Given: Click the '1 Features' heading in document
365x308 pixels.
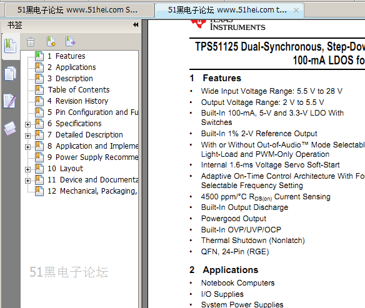Looking at the screenshot, I should (216, 78).
